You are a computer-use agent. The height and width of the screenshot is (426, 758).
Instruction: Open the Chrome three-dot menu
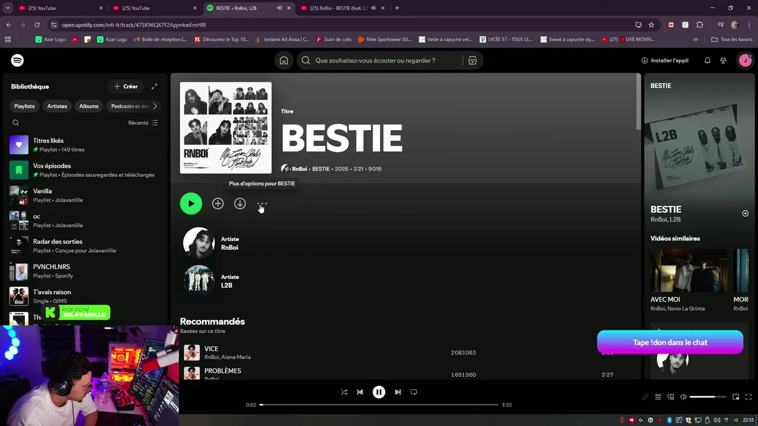point(749,25)
